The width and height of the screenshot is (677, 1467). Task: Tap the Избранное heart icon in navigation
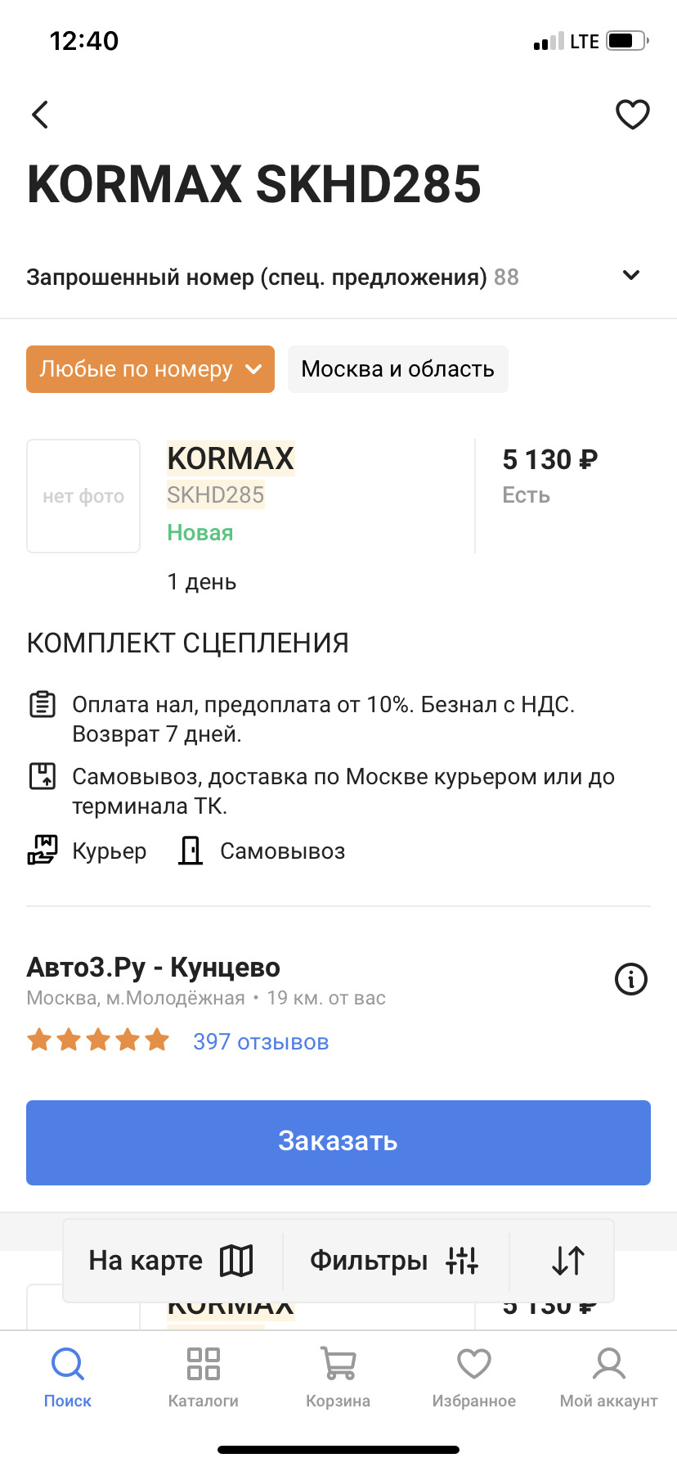pyautogui.click(x=473, y=1365)
